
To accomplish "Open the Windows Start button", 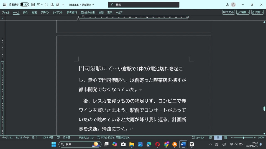I will (54, 144).
